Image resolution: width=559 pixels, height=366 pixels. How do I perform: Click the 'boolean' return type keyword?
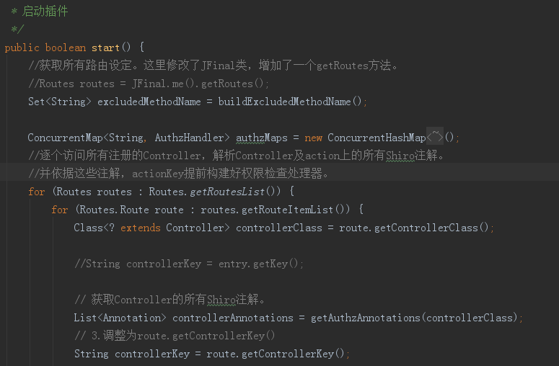[x=66, y=48]
